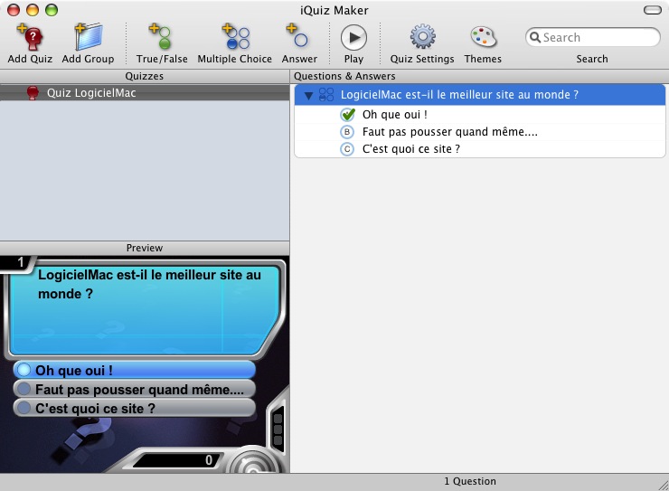The height and width of the screenshot is (491, 669).
Task: Click the question number 1 badge in preview
Action: [x=18, y=262]
